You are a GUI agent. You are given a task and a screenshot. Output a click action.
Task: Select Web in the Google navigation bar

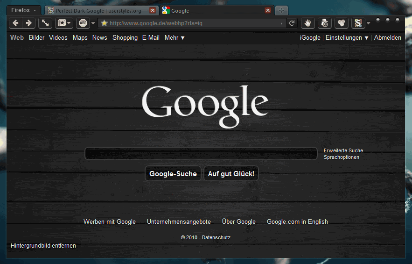[x=17, y=38]
